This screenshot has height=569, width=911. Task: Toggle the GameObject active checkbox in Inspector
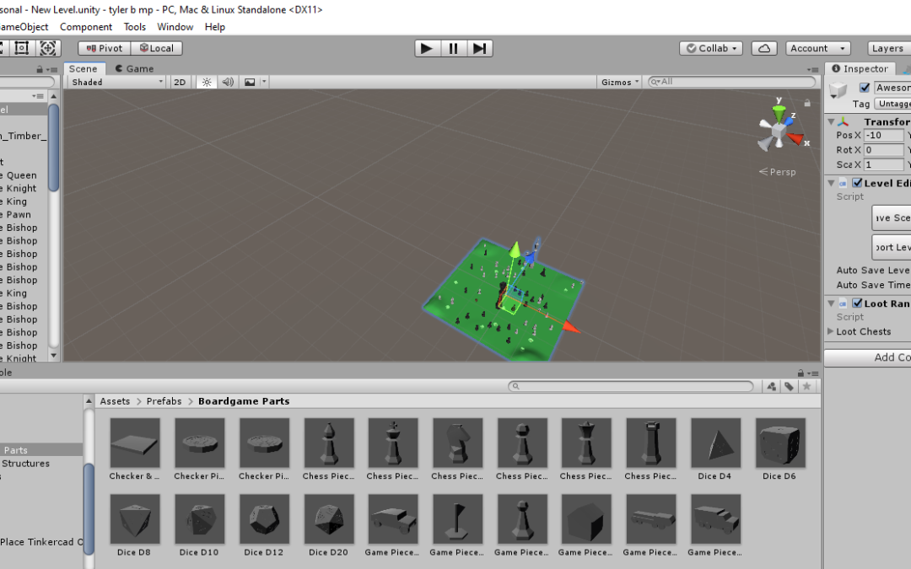pos(865,88)
